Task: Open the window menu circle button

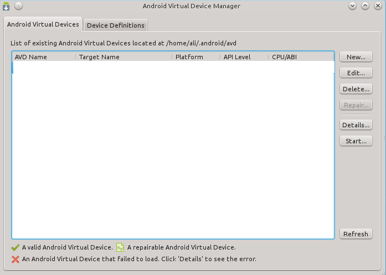Action: point(18,6)
